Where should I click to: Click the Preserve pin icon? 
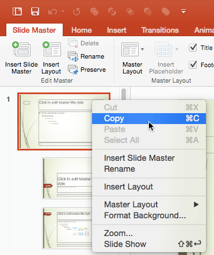[73, 69]
